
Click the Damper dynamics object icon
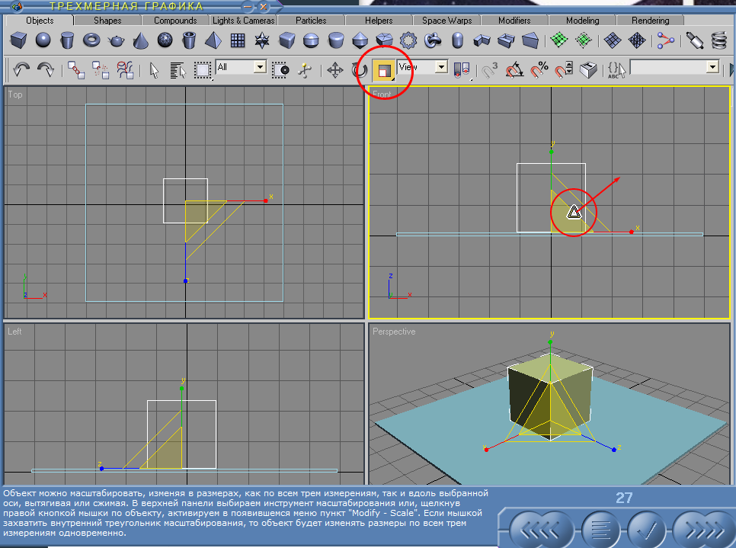click(x=695, y=40)
